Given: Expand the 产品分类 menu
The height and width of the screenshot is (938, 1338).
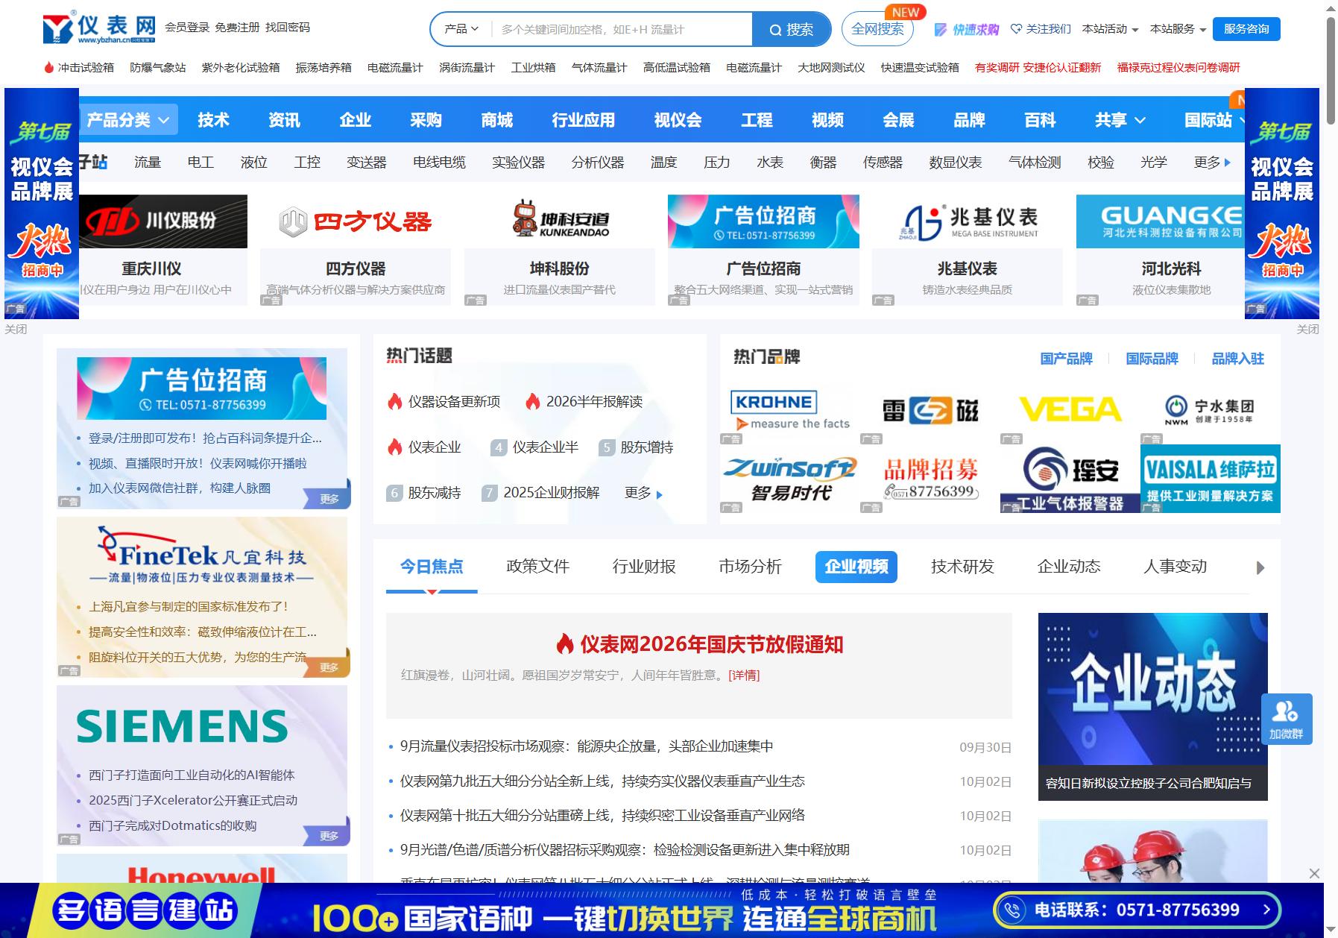Looking at the screenshot, I should (128, 119).
